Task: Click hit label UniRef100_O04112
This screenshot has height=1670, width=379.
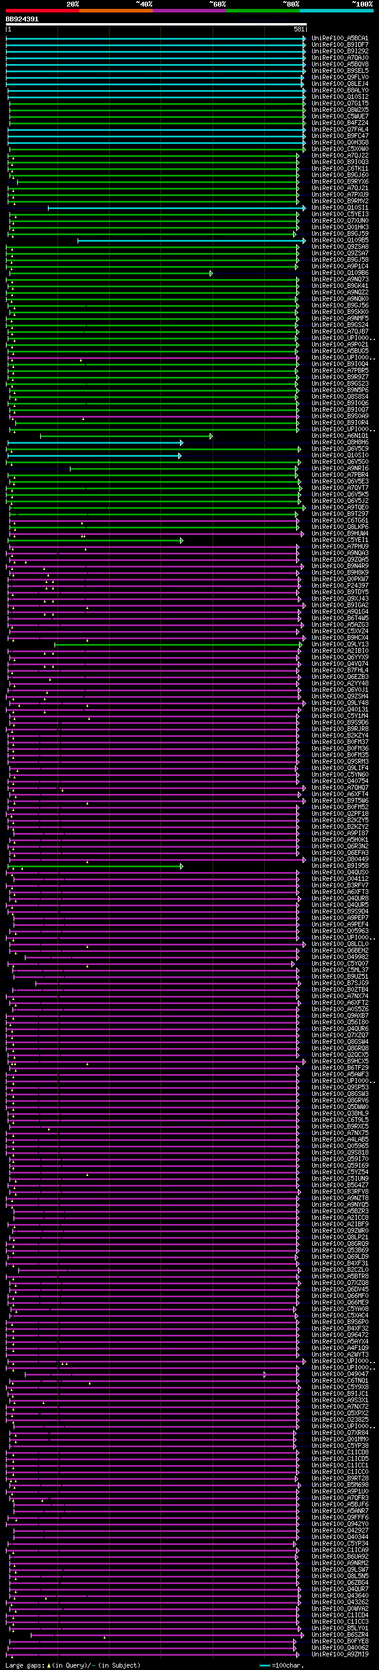Action: 340,879
